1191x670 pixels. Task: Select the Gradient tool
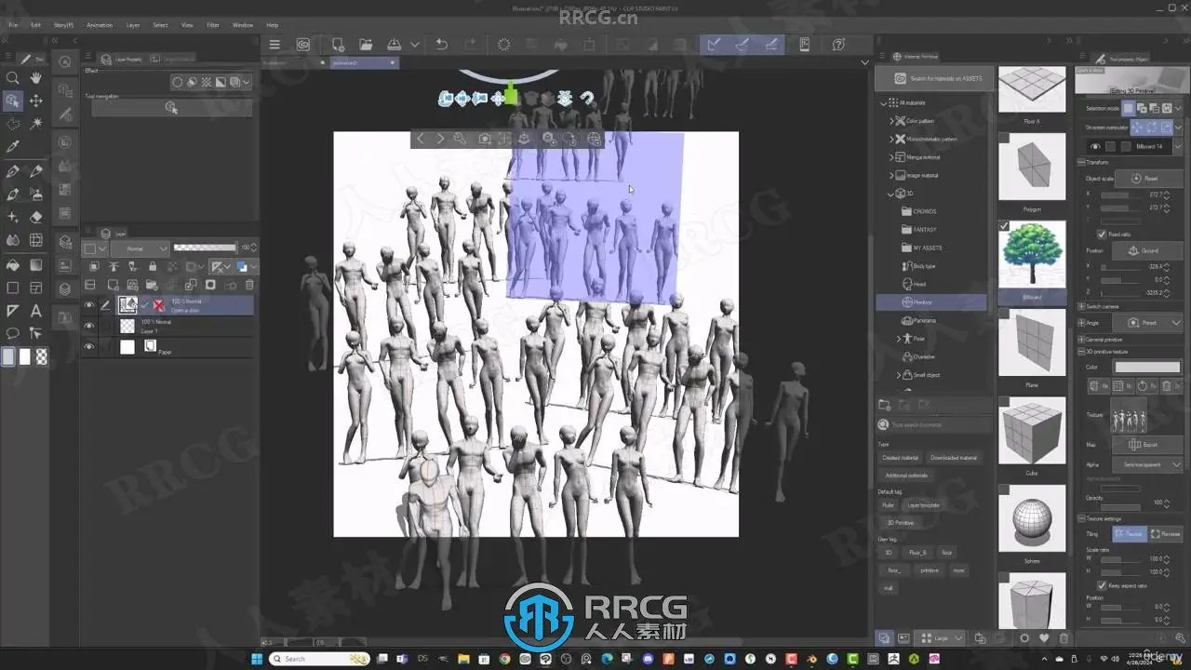[36, 264]
